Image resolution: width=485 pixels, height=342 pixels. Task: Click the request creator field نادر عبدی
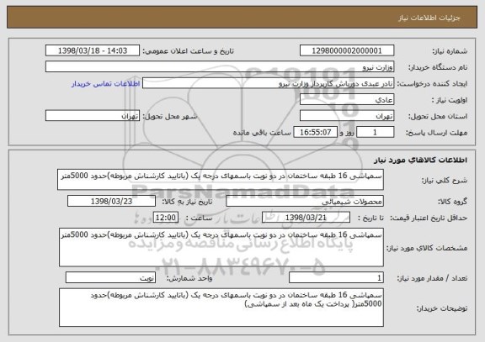pyautogui.click(x=268, y=83)
